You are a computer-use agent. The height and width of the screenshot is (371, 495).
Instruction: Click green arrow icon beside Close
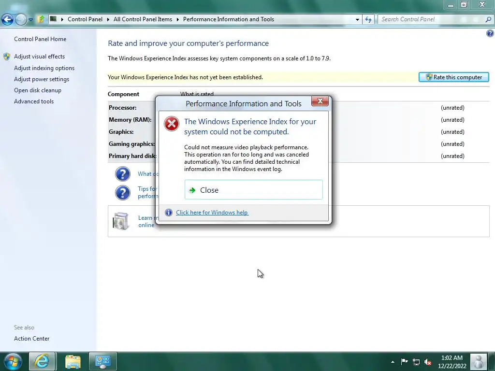click(192, 190)
